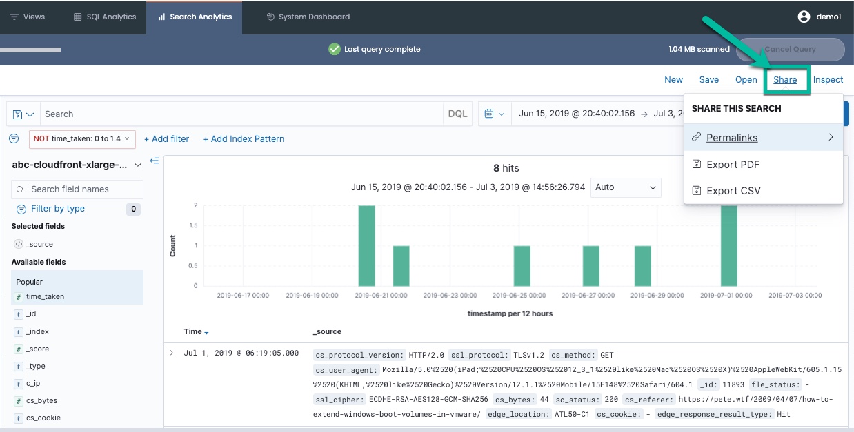Screen dimensions: 854x432
Task: Open the abc-cloudfront-xlarge index pattern dropdown
Action: point(77,165)
